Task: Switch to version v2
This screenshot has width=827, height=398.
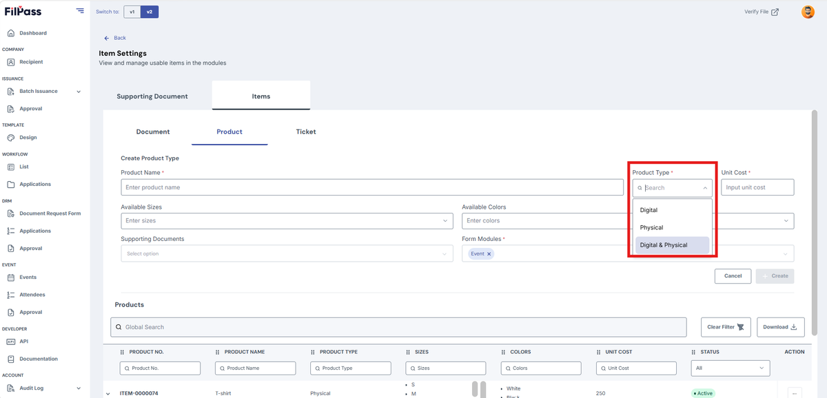Action: coord(150,12)
